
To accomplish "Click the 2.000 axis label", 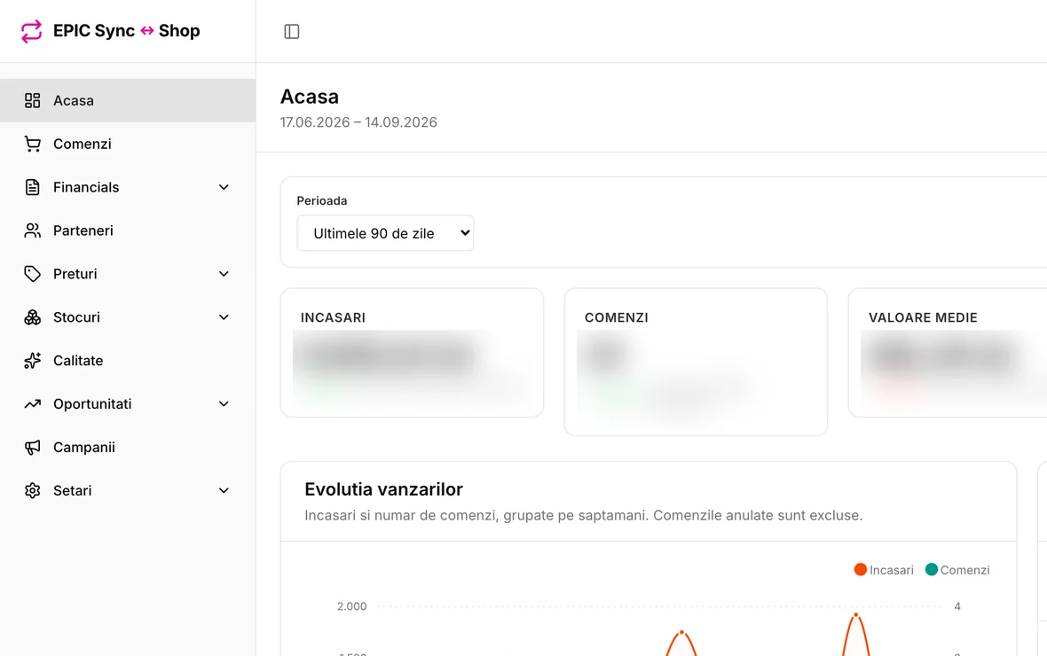I will (x=352, y=606).
